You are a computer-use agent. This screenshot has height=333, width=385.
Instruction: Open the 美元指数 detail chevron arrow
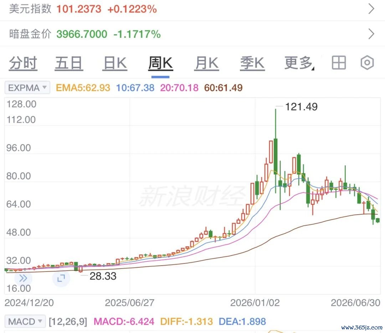tap(371, 9)
